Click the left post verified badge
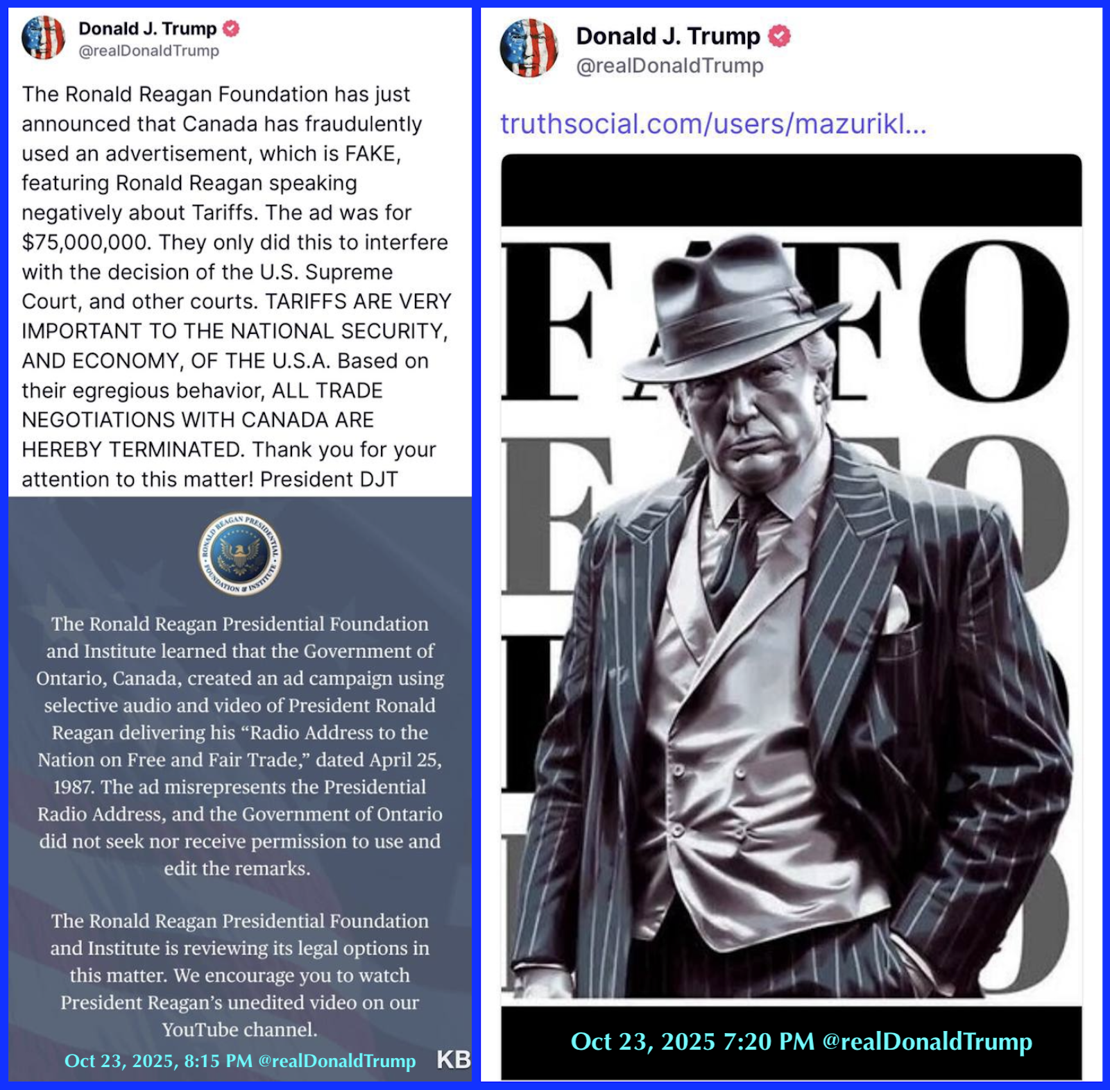The image size is (1110, 1090). point(231,28)
